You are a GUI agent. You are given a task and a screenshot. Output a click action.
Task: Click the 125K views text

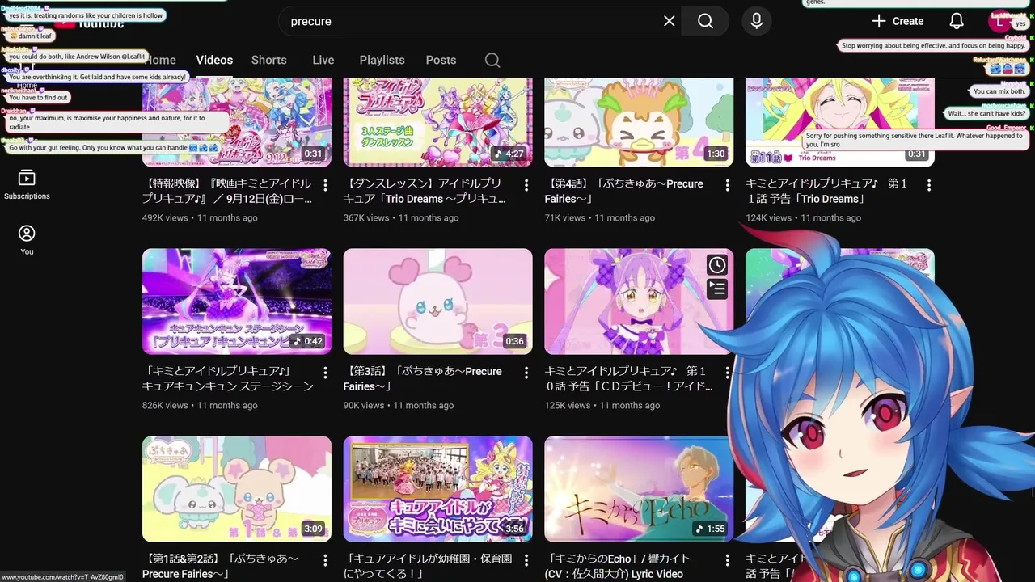click(568, 405)
